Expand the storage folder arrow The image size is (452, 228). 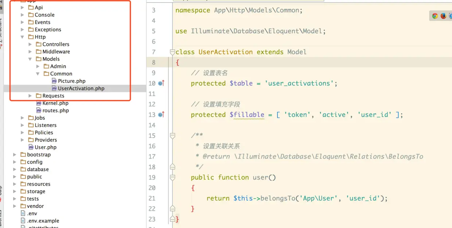15,191
